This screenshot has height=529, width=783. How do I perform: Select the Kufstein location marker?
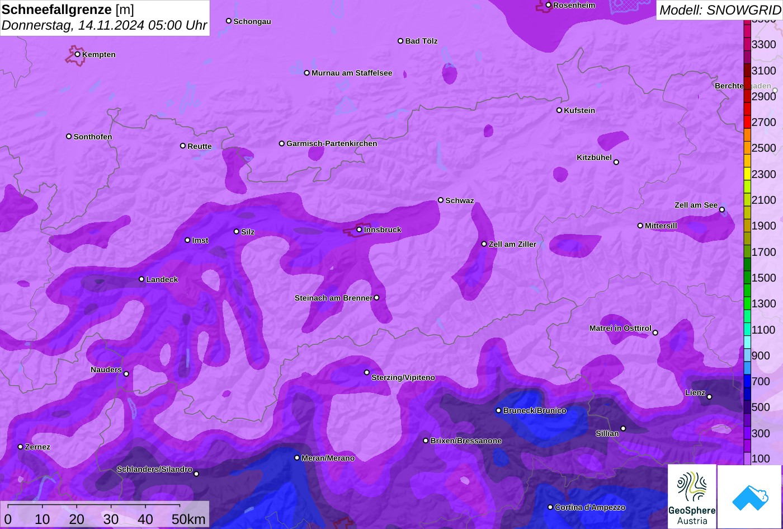coord(559,110)
